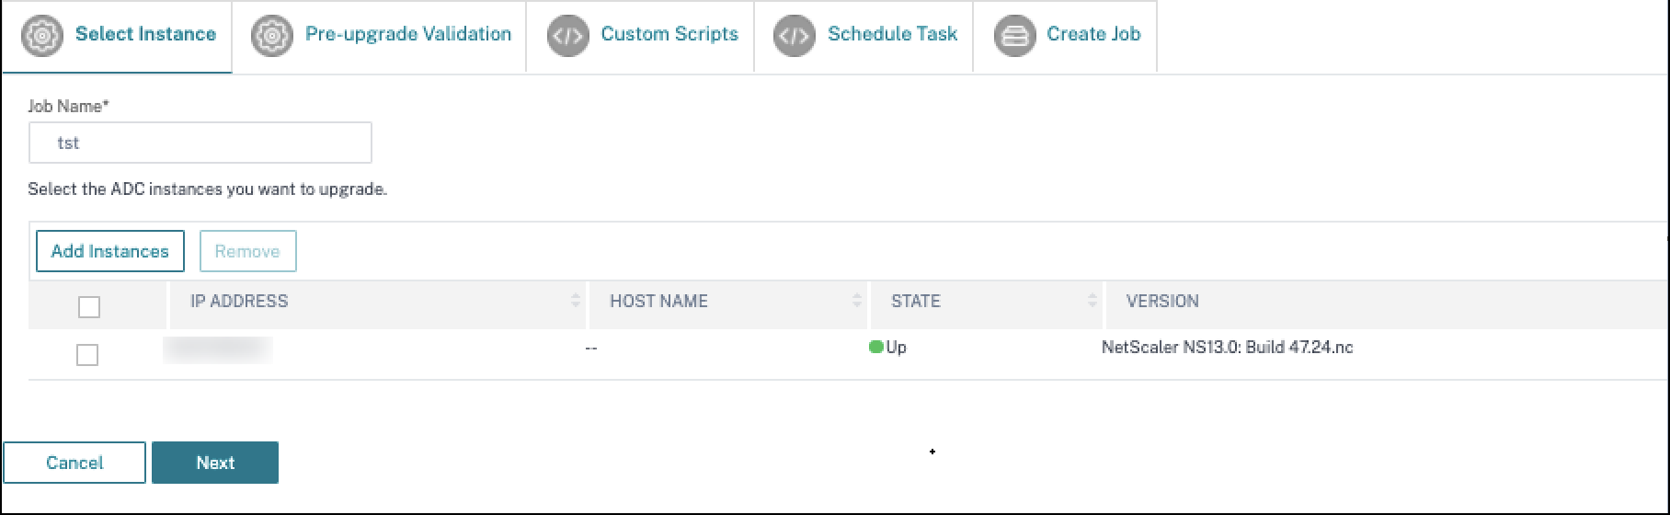Sort by IP ADDRESS column arrows
The height and width of the screenshot is (515, 1670).
coord(576,301)
